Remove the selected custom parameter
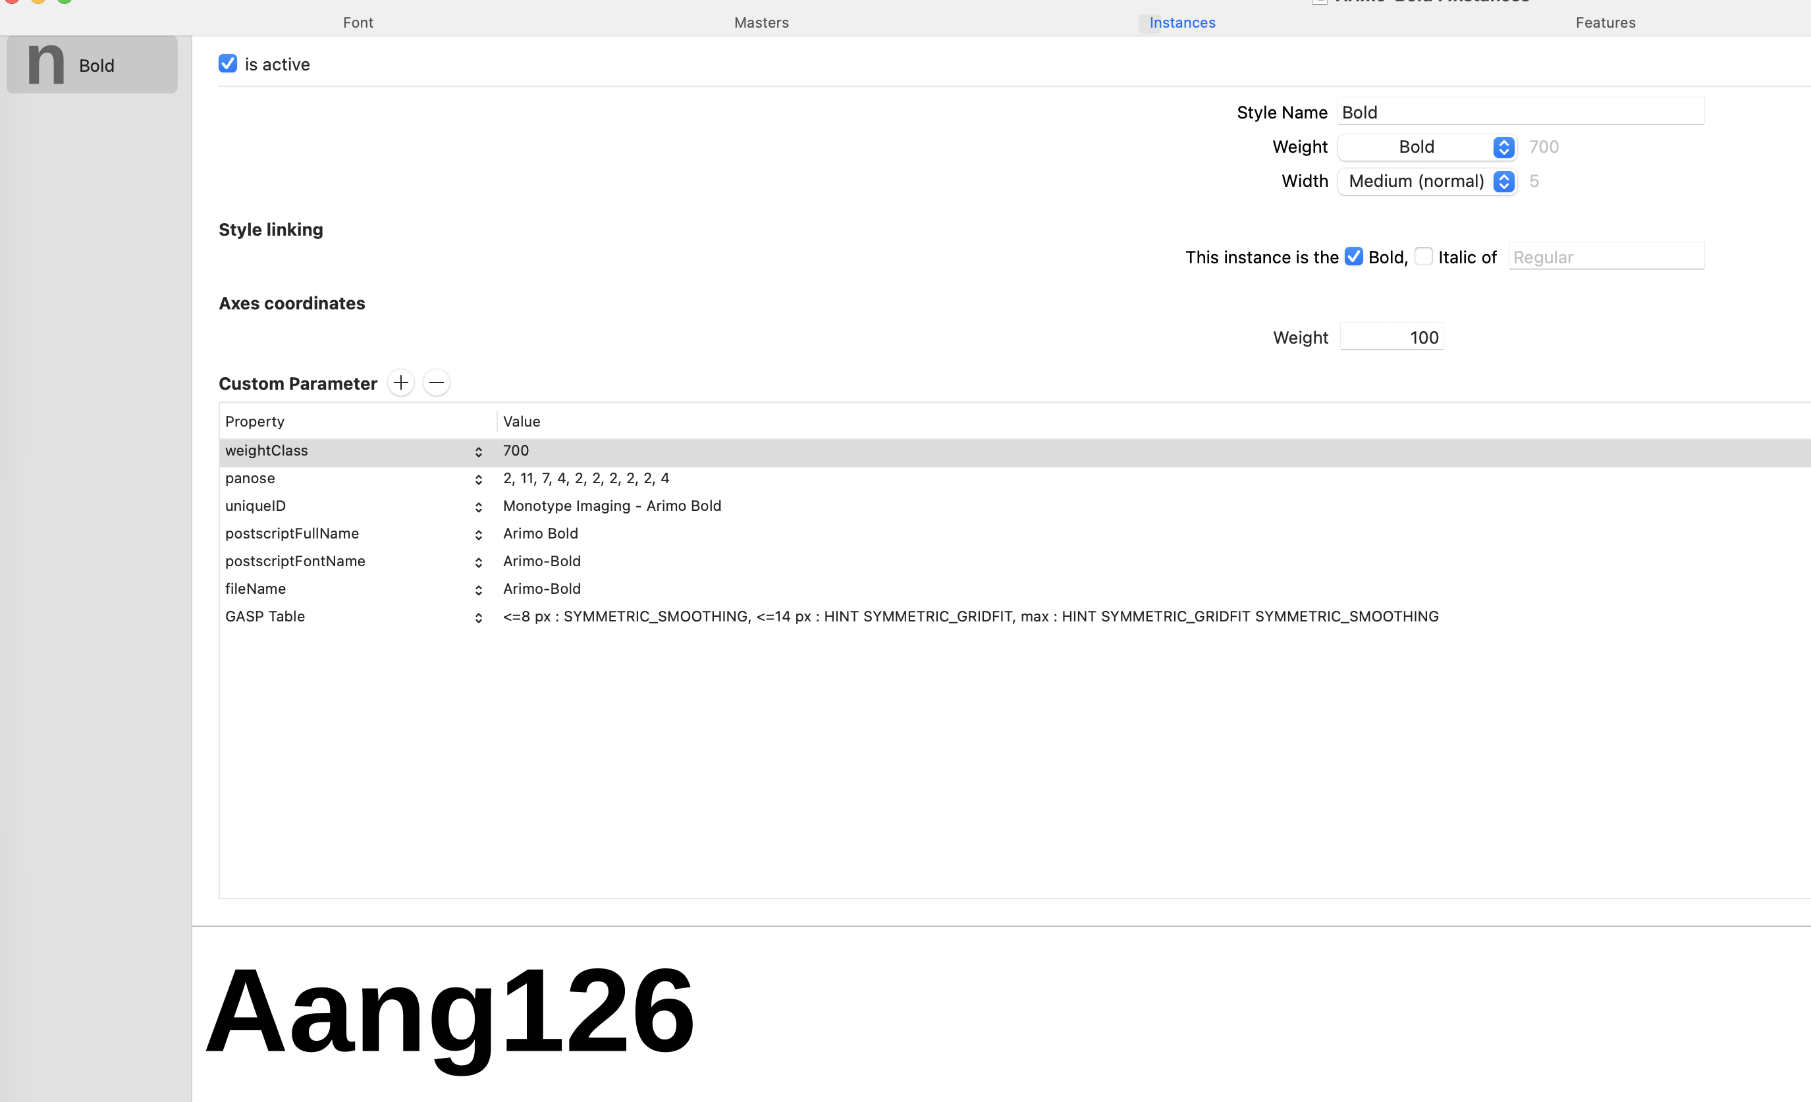 click(437, 382)
